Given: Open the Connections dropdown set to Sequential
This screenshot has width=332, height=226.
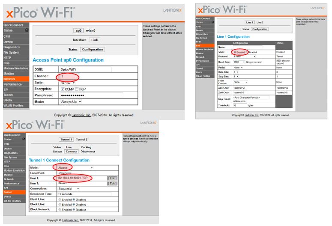Looking at the screenshot, I should (x=69, y=188).
